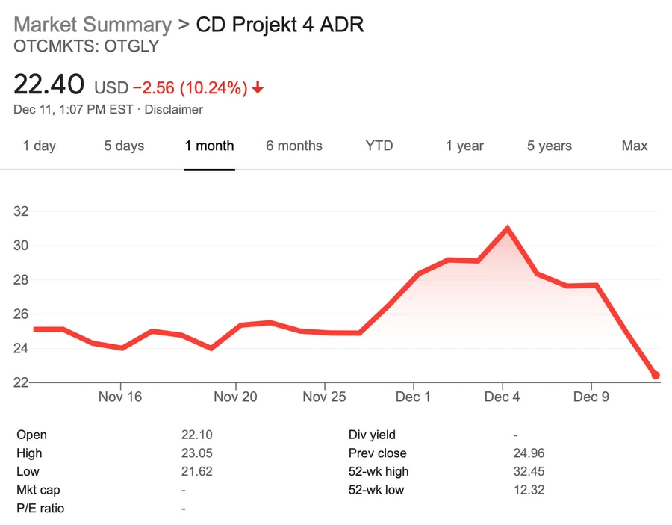Select the YTD time range
The width and height of the screenshot is (672, 525).
click(x=379, y=146)
